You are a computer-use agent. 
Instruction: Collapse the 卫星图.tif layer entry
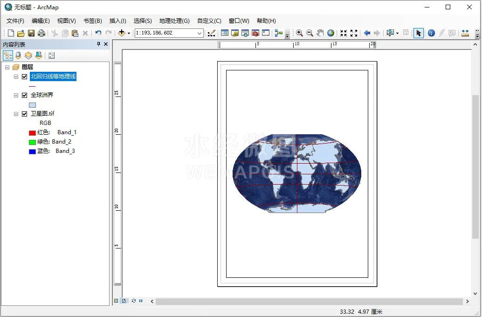coord(15,113)
